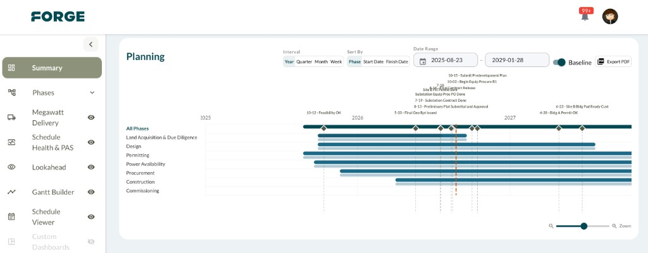
Task: Click the 10-15 Submit Predevelopment Plan label
Action: pos(477,76)
